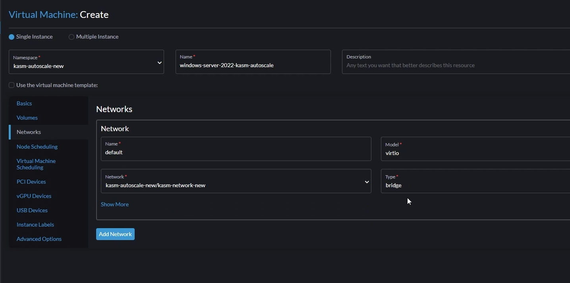The width and height of the screenshot is (570, 283).
Task: Switch to the Basics section
Action: (24, 103)
